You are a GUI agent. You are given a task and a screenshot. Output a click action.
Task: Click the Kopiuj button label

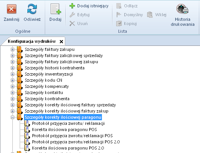[130, 24]
